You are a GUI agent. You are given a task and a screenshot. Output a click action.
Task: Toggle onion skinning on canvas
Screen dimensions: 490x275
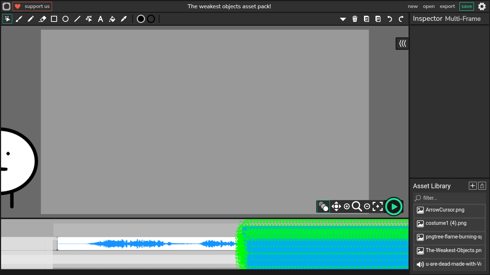323,207
